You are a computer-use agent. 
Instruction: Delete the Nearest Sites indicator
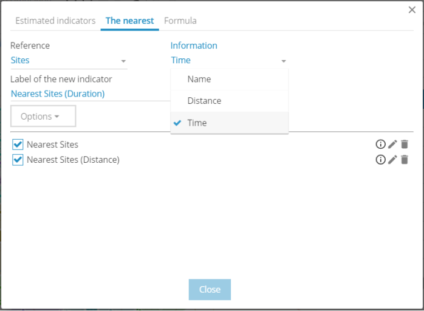coord(405,144)
